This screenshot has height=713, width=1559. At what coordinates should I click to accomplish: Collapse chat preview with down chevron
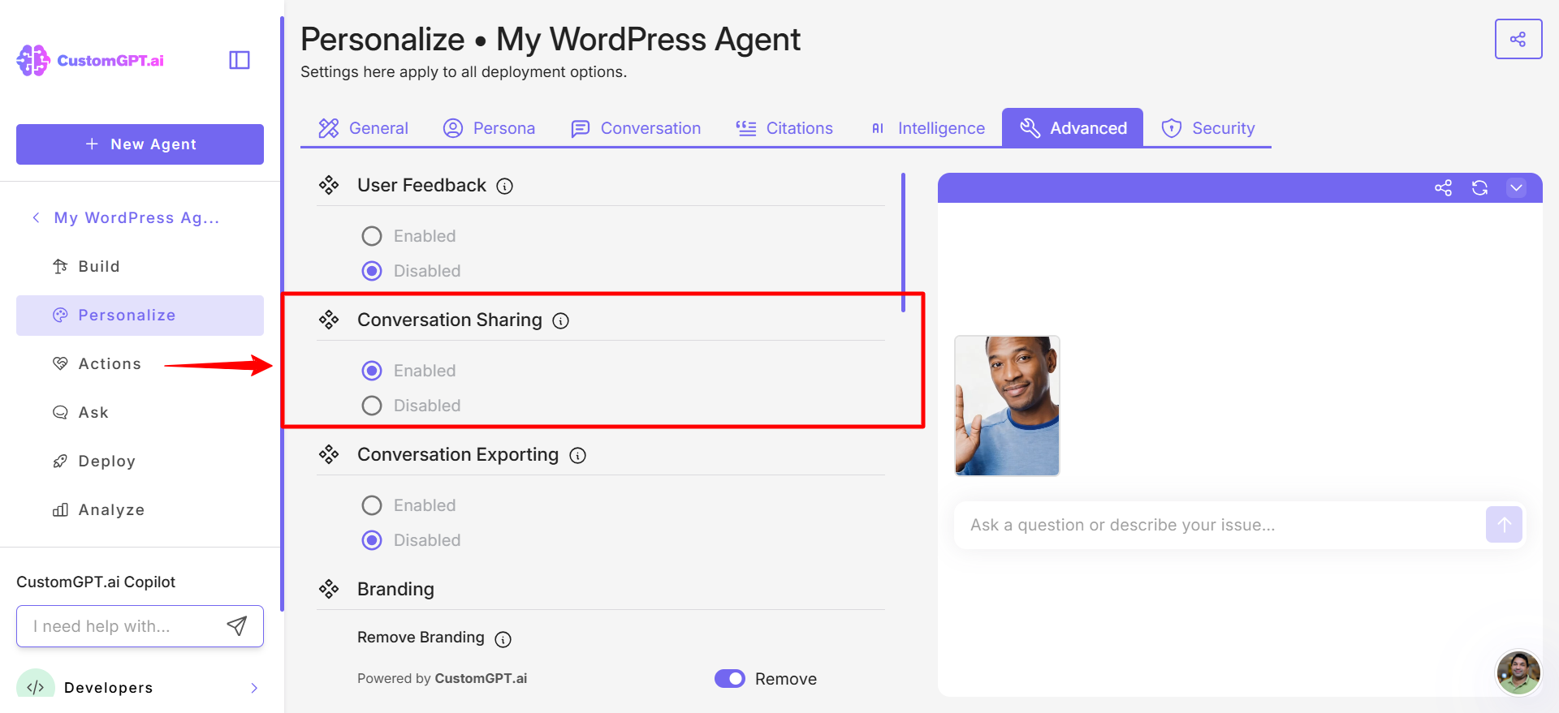click(1516, 188)
